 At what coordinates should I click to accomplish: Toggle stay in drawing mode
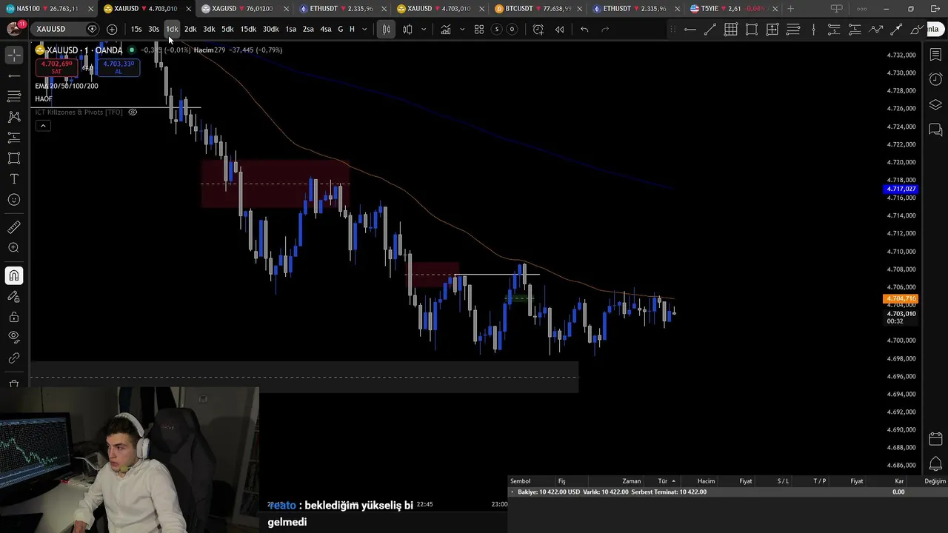pos(14,297)
